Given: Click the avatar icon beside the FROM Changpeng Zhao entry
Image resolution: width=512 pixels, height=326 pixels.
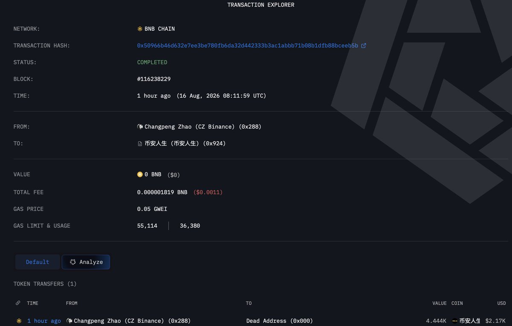Looking at the screenshot, I should (140, 127).
